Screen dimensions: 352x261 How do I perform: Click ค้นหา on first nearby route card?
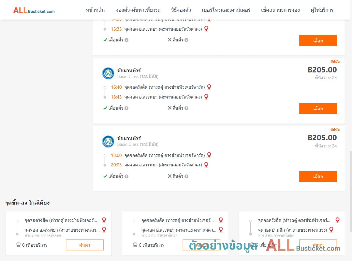(85, 245)
